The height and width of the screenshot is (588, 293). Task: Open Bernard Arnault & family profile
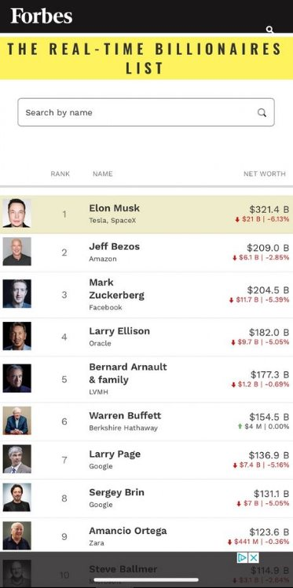[128, 374]
